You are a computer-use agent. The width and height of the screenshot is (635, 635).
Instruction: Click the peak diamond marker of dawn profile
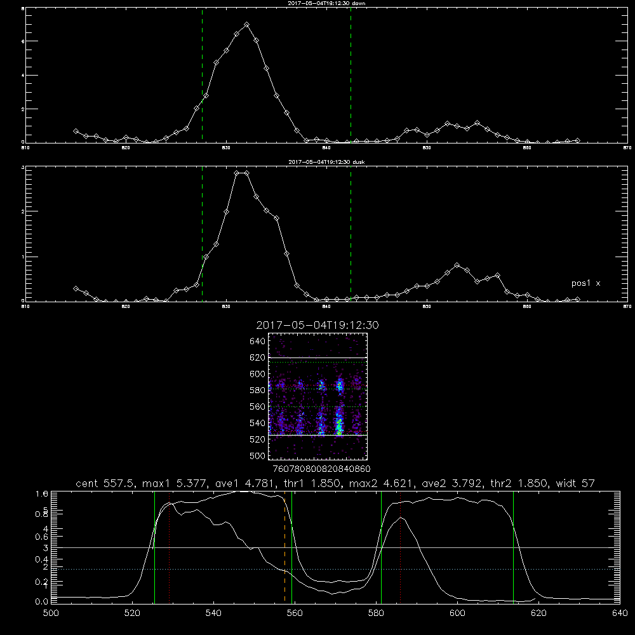[246, 25]
